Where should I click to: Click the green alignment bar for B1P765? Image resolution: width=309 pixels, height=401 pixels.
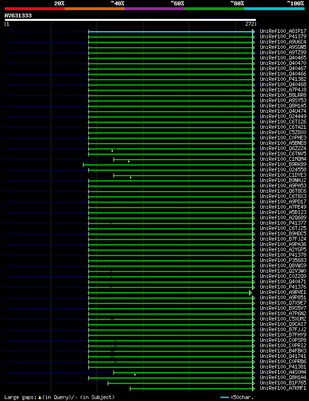pos(180,384)
